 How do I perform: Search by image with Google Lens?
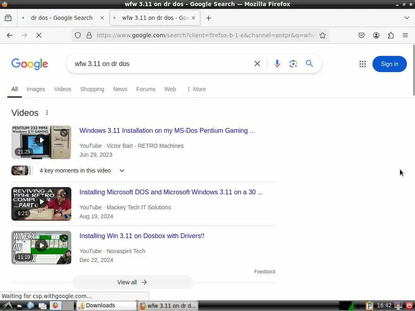coord(293,64)
